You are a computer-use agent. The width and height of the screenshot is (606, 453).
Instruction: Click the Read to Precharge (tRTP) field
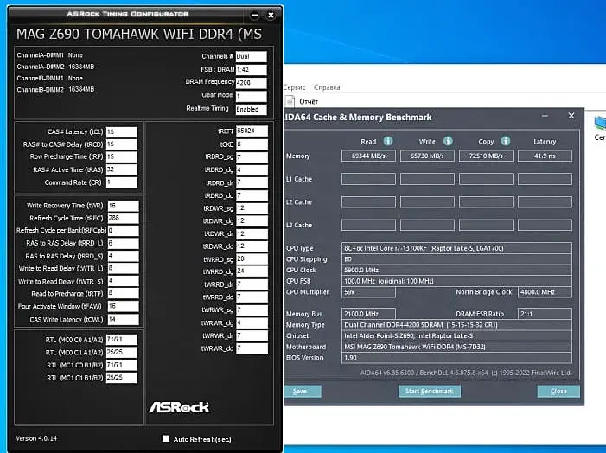123,293
